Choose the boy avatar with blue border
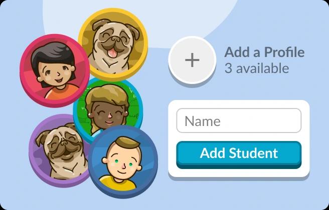This screenshot has width=329, height=210. tap(123, 161)
